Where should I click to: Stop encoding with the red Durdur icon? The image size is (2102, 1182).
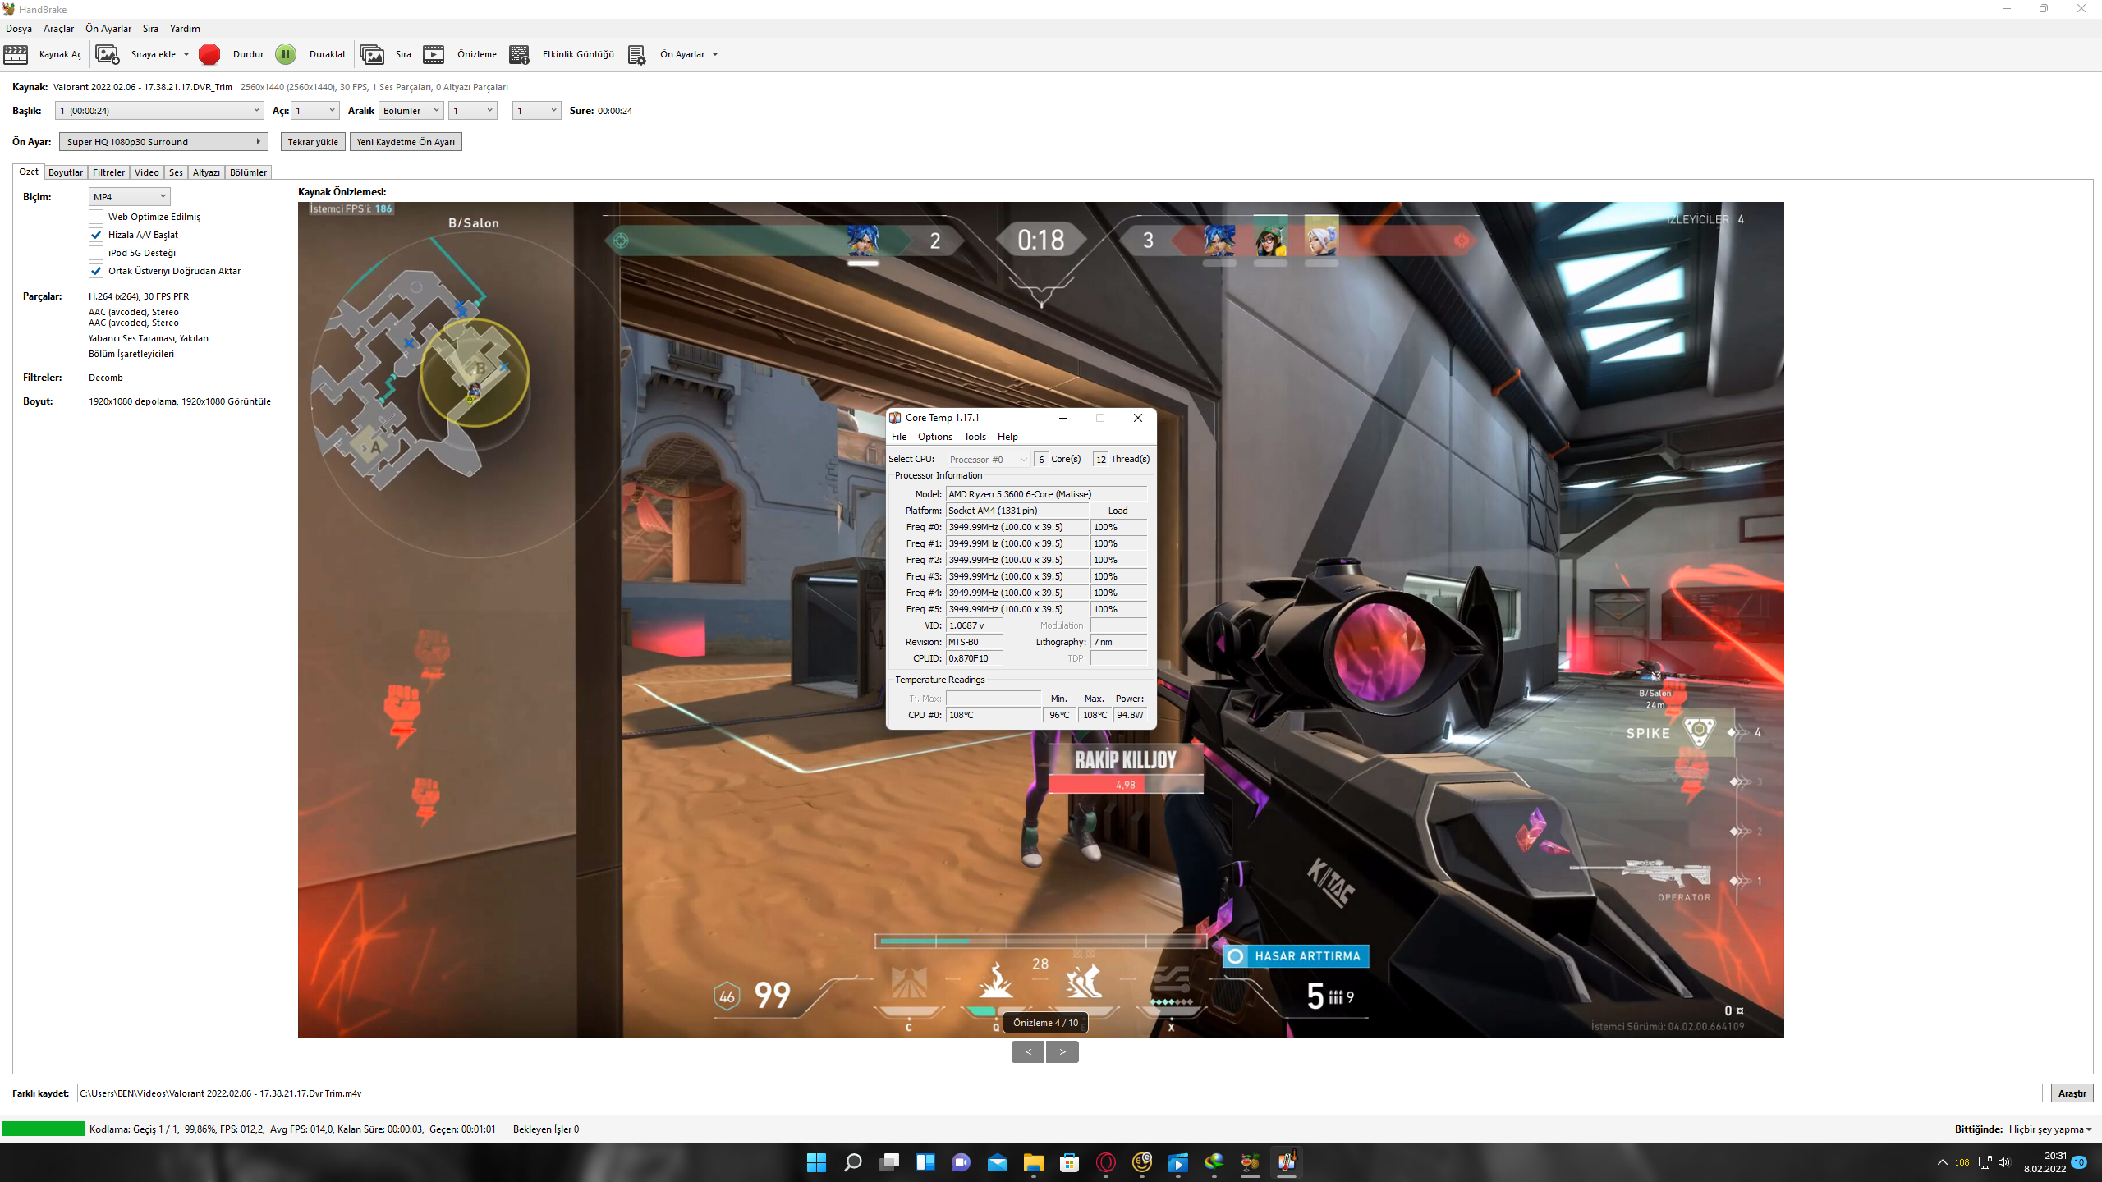pos(209,54)
